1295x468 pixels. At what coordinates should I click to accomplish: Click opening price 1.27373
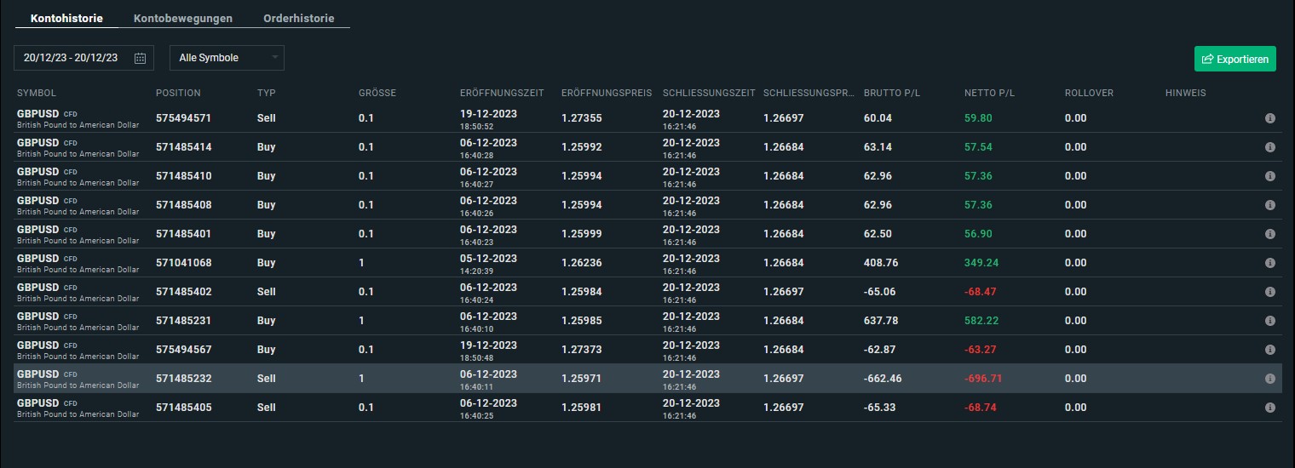[x=582, y=350]
